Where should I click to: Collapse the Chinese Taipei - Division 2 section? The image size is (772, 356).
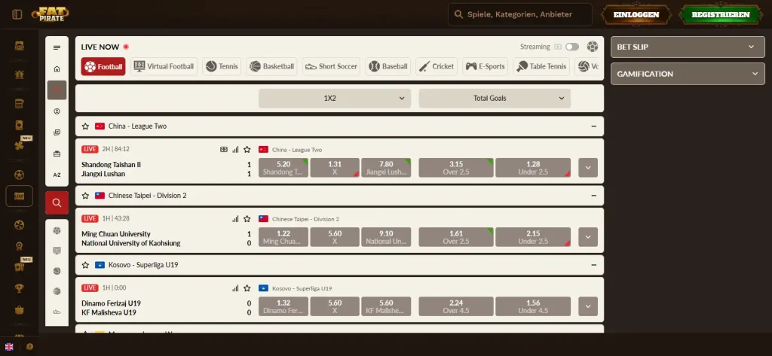[x=594, y=196]
